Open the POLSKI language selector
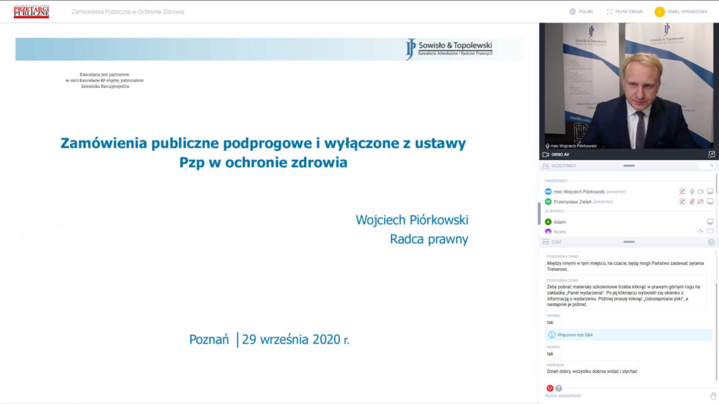Image resolution: width=719 pixels, height=404 pixels. pos(581,12)
